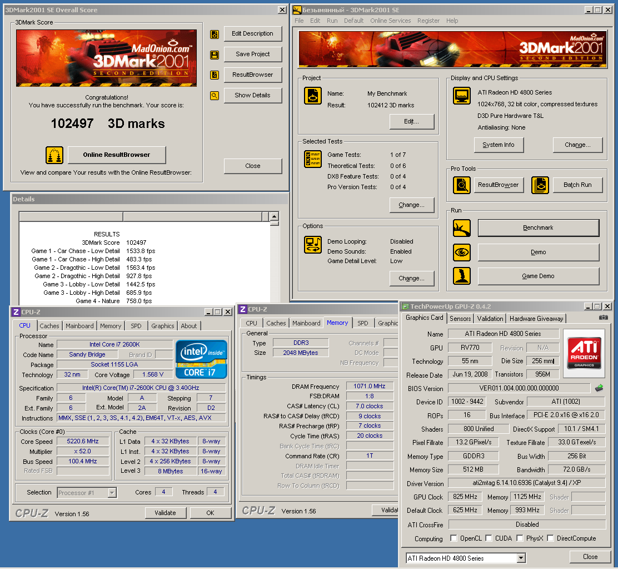
Task: Start the Benchmark button
Action: [x=539, y=228]
